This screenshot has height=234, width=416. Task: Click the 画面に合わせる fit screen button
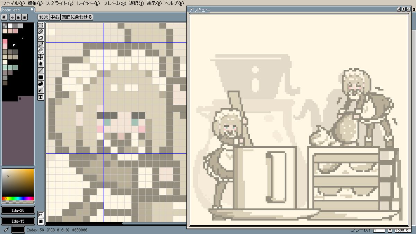point(77,17)
